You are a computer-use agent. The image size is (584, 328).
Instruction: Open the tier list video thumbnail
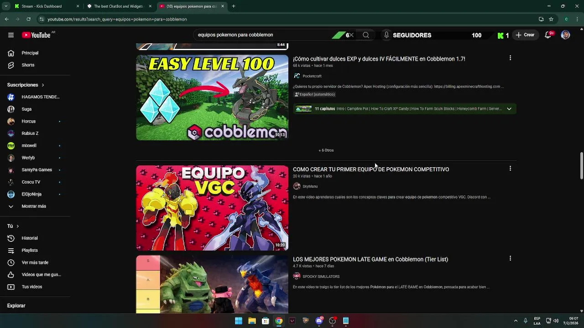[212, 284]
